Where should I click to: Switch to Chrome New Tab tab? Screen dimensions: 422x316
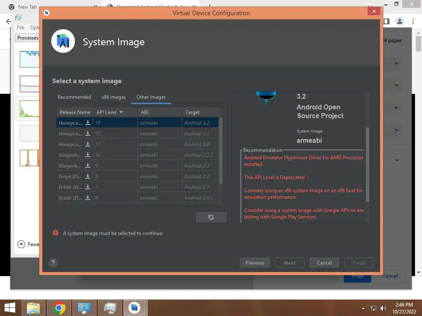tap(27, 7)
